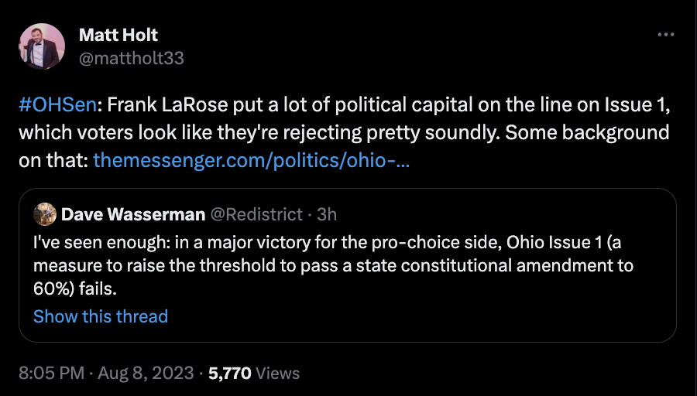Click the @mattholt33 handle

click(x=131, y=58)
